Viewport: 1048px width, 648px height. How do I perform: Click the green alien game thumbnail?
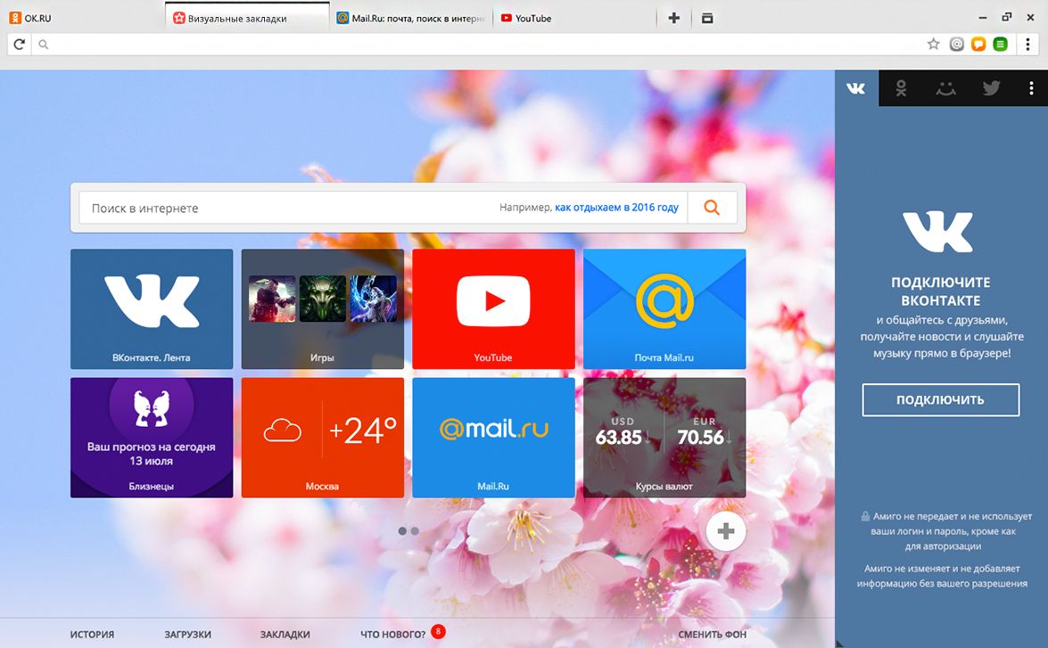point(322,299)
